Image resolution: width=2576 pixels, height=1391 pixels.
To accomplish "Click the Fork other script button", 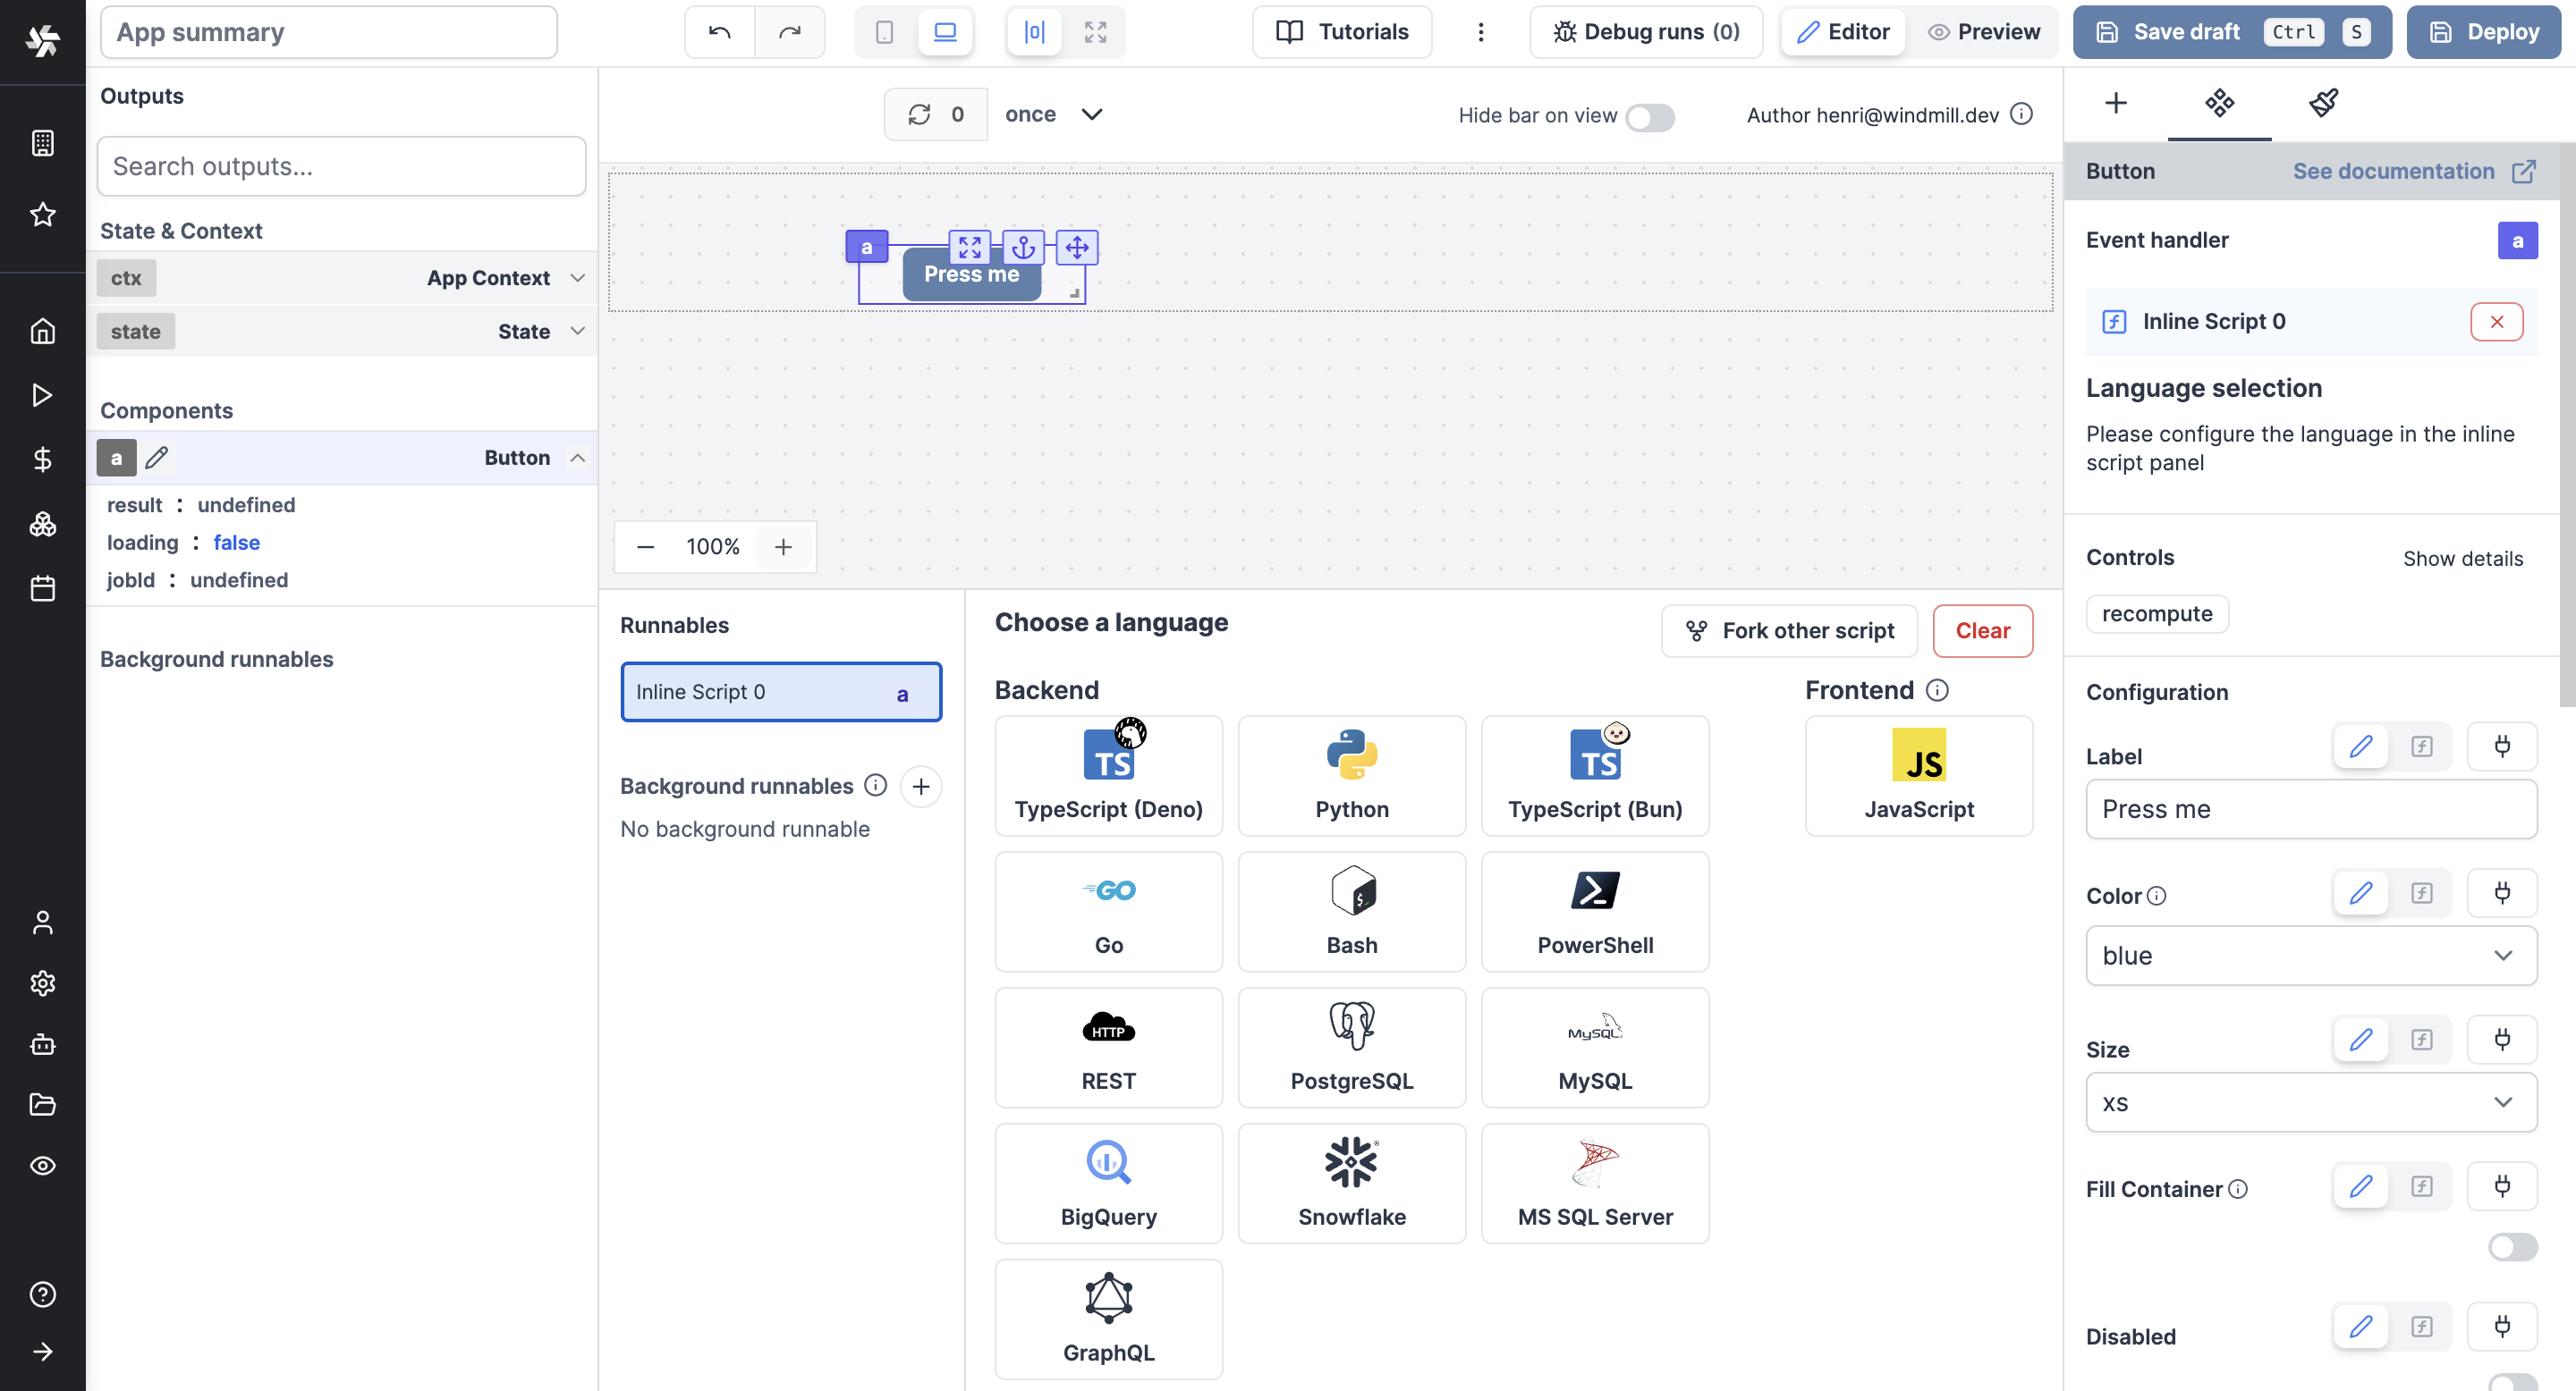I will coord(1789,630).
